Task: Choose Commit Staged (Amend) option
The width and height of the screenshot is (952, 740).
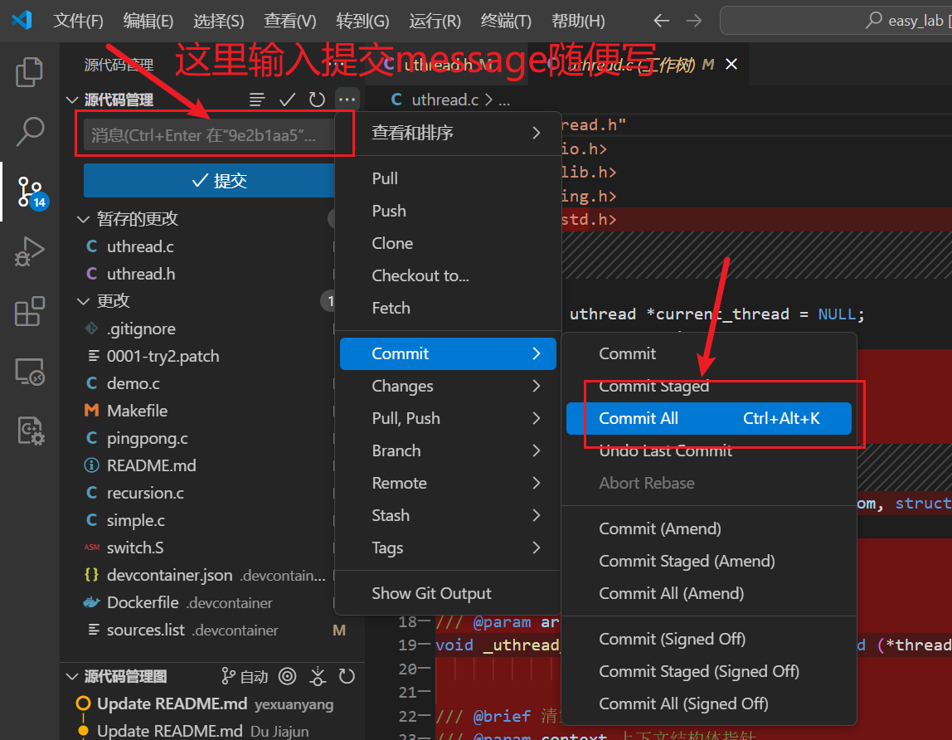Action: [x=708, y=561]
